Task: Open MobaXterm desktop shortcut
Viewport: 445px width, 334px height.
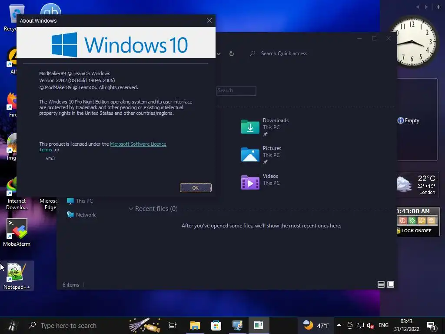Action: pos(17,232)
